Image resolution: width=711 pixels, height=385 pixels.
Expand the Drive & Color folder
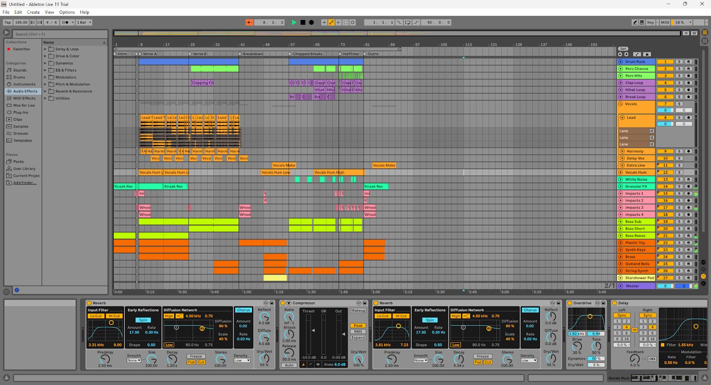pos(45,56)
